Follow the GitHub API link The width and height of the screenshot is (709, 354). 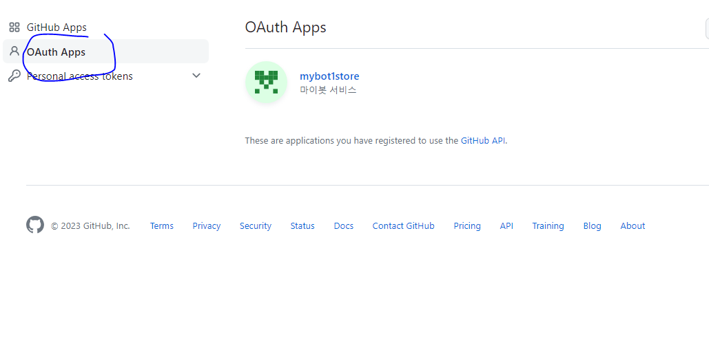tap(483, 140)
